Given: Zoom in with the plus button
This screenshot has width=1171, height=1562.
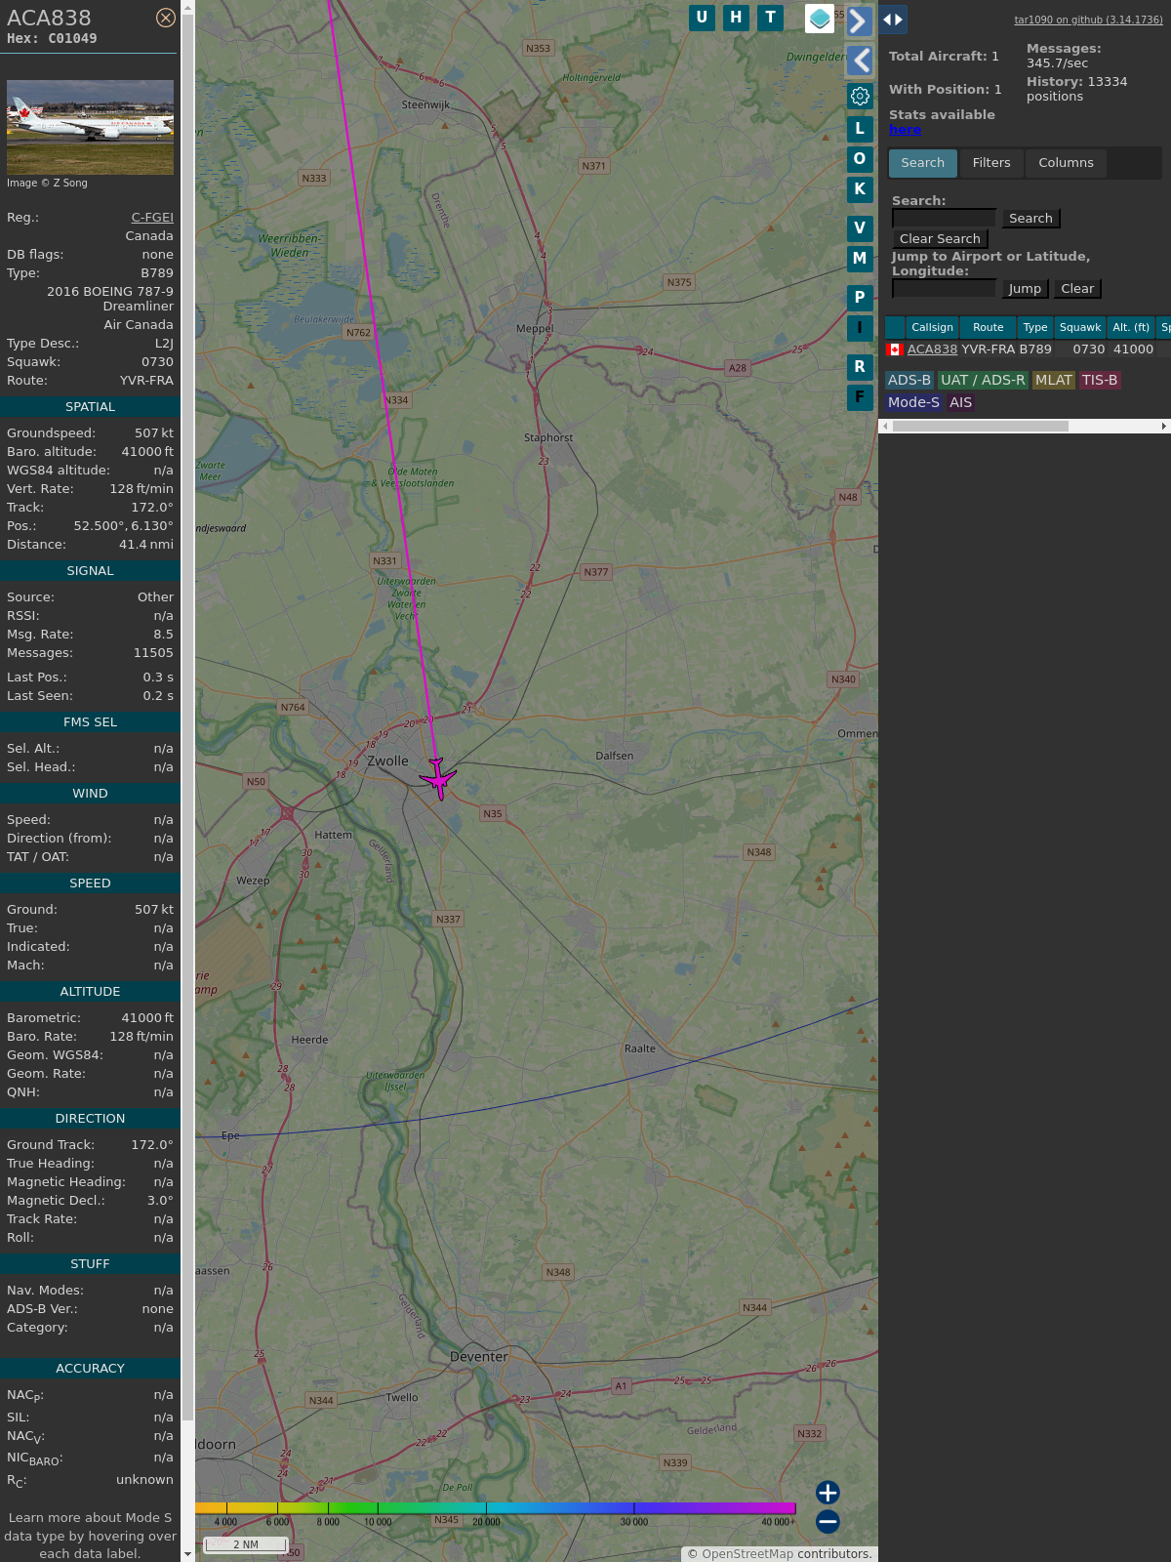Looking at the screenshot, I should pos(828,1493).
